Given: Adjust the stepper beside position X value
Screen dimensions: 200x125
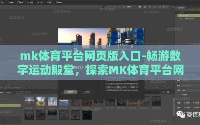Looking at the screenshot, I should tap(192, 103).
